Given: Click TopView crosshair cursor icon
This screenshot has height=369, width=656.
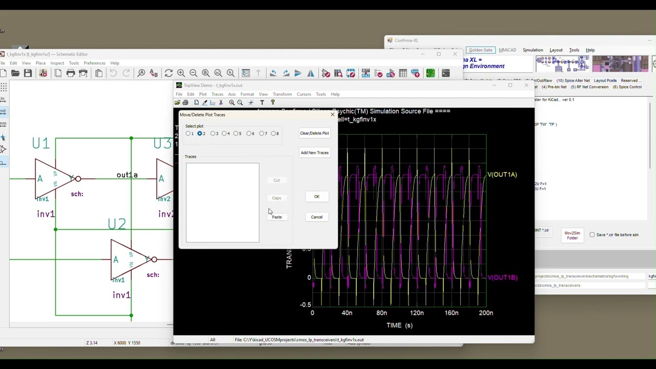Looking at the screenshot, I should pyautogui.click(x=251, y=102).
